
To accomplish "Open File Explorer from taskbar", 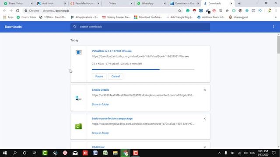I will click(x=115, y=153).
